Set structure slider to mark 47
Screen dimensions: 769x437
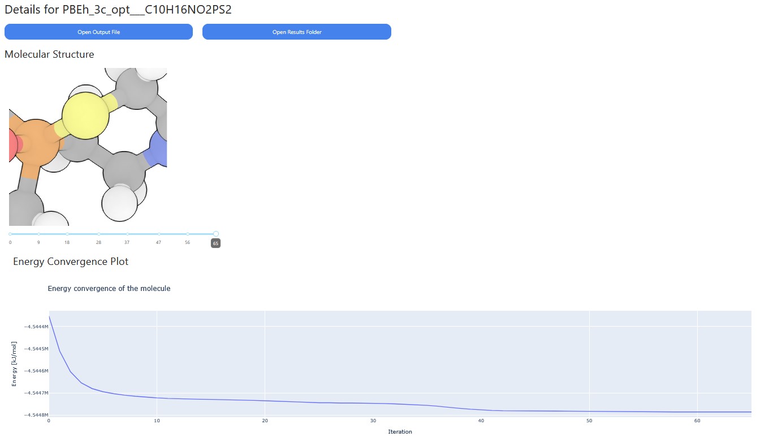click(x=159, y=234)
